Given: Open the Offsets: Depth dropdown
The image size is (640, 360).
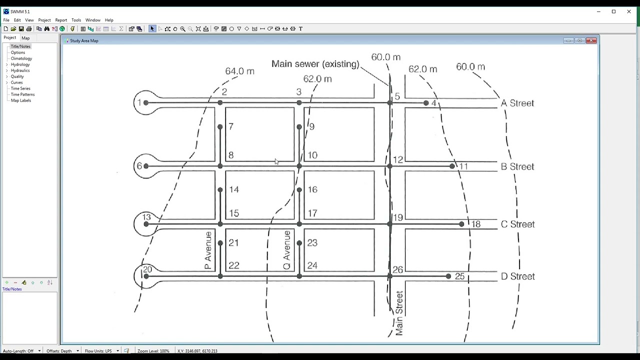Looking at the screenshot, I should 77,351.
